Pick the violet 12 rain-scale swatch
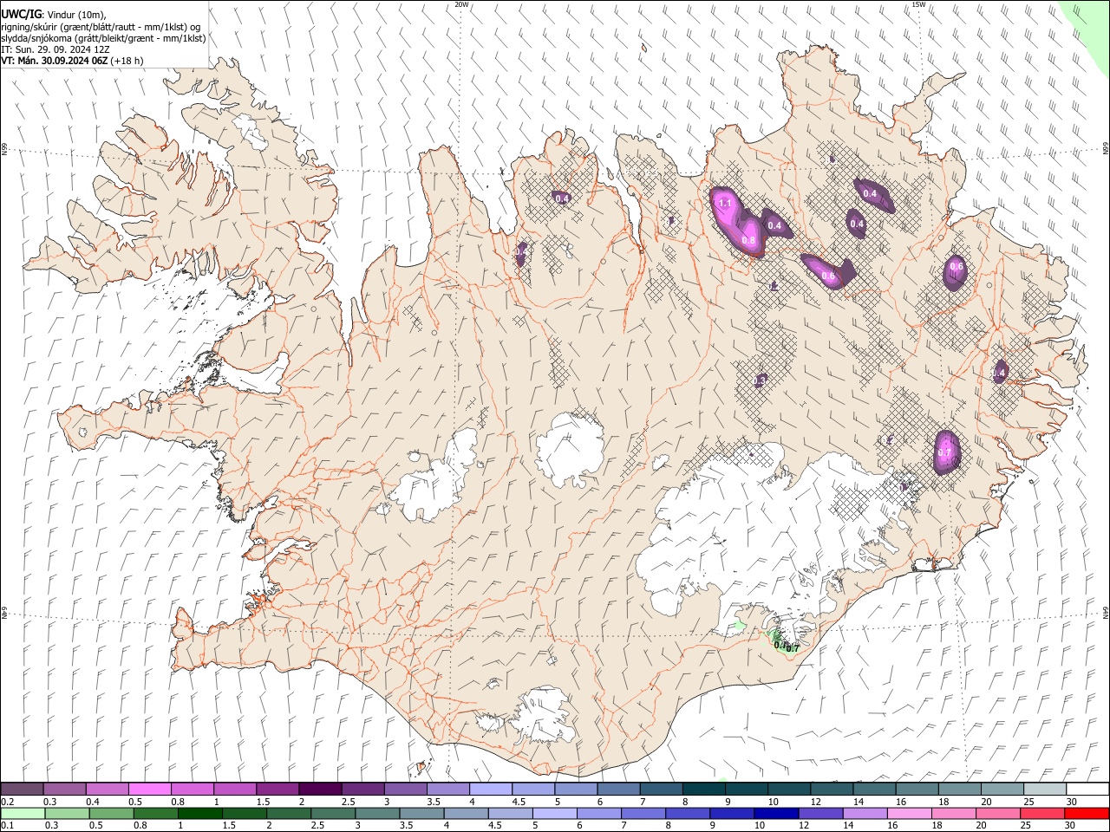Image resolution: width=1110 pixels, height=832 pixels. pos(820,813)
